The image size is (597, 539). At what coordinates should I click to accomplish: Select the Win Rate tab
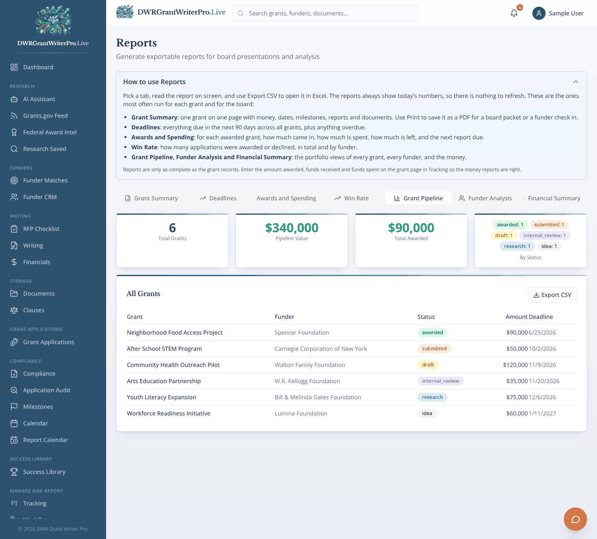click(352, 198)
